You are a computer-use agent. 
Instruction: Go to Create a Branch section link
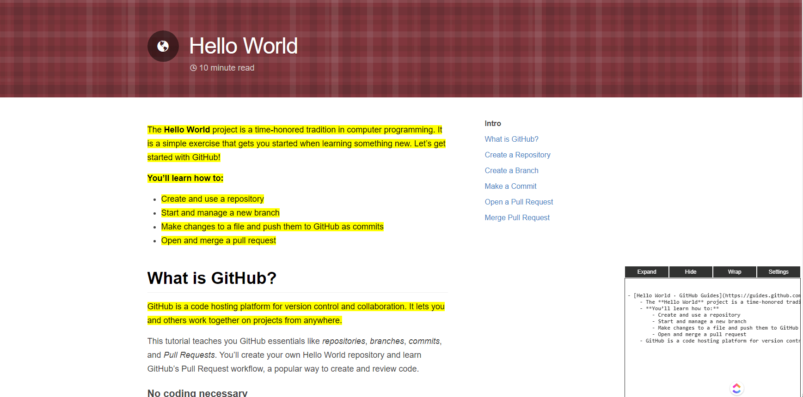coord(511,171)
